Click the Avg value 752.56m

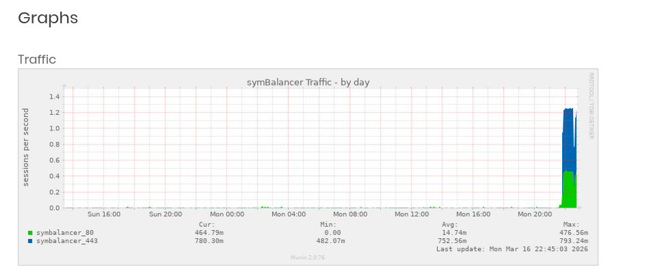coord(452,241)
